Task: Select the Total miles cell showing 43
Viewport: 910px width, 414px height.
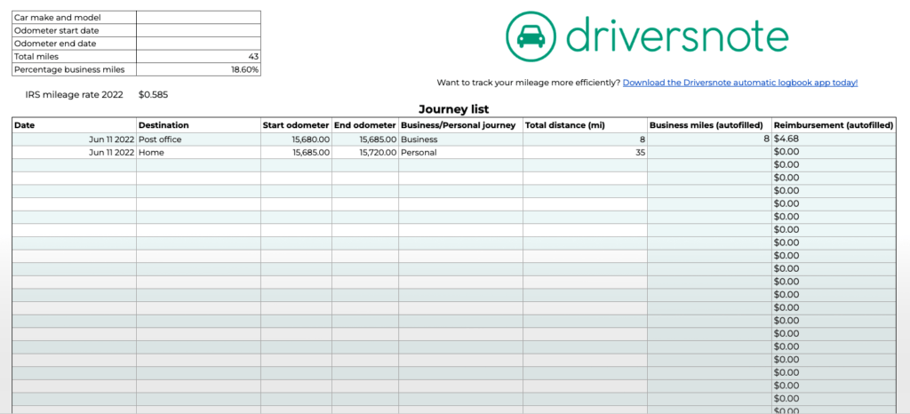Action: (198, 56)
